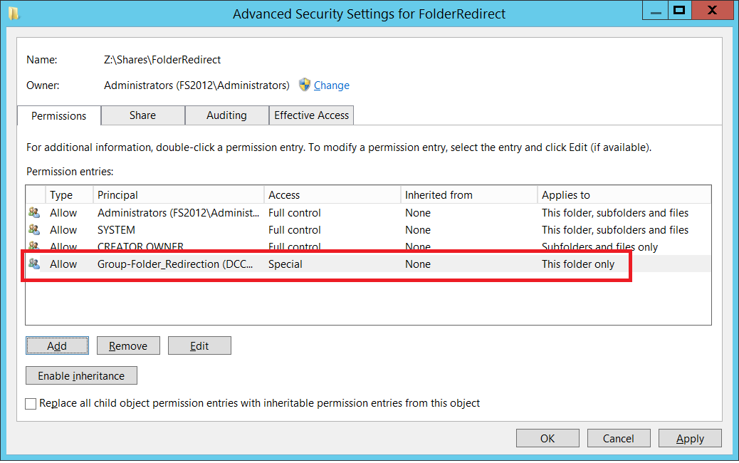Open the Effective Access tab
Screen dimensions: 739x463
312,115
